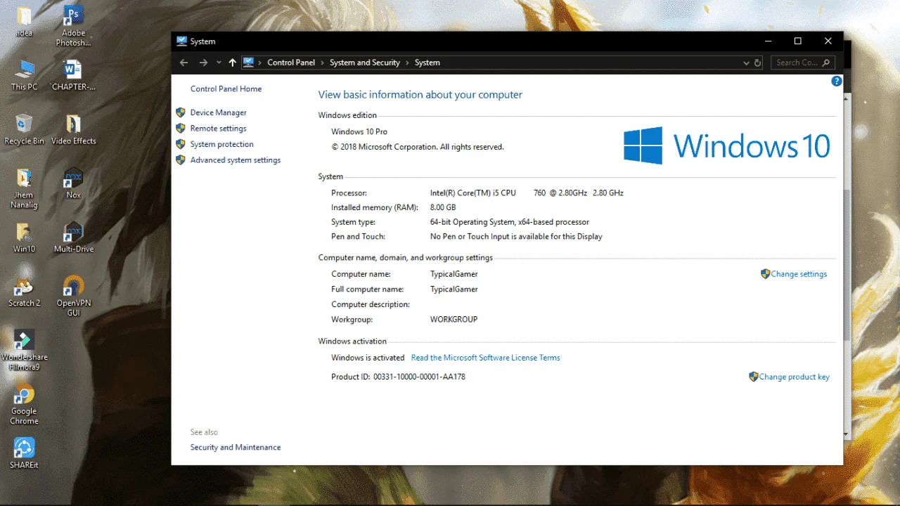This screenshot has width=900, height=506.
Task: Open Security and Maintenance
Action: tap(235, 448)
